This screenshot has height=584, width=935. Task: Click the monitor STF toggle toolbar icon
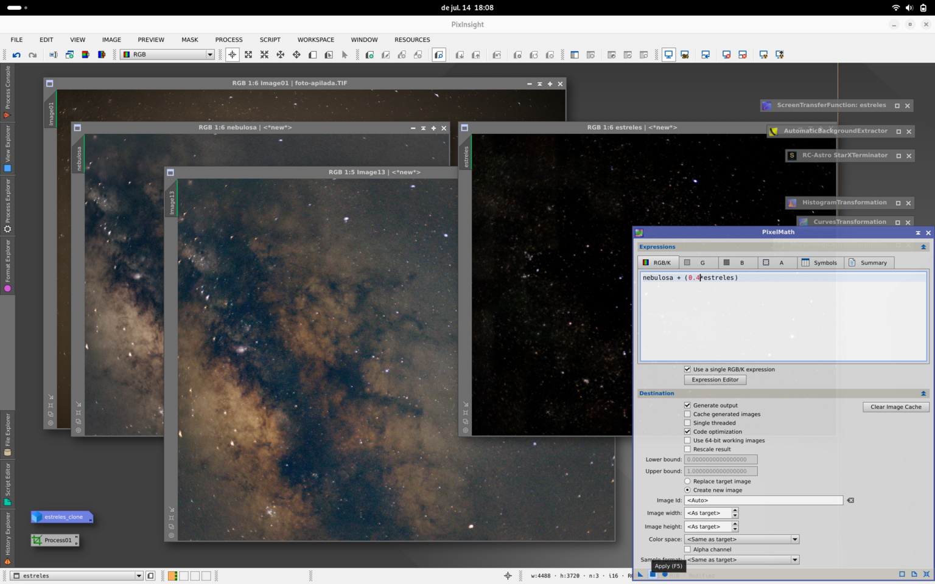pos(668,55)
